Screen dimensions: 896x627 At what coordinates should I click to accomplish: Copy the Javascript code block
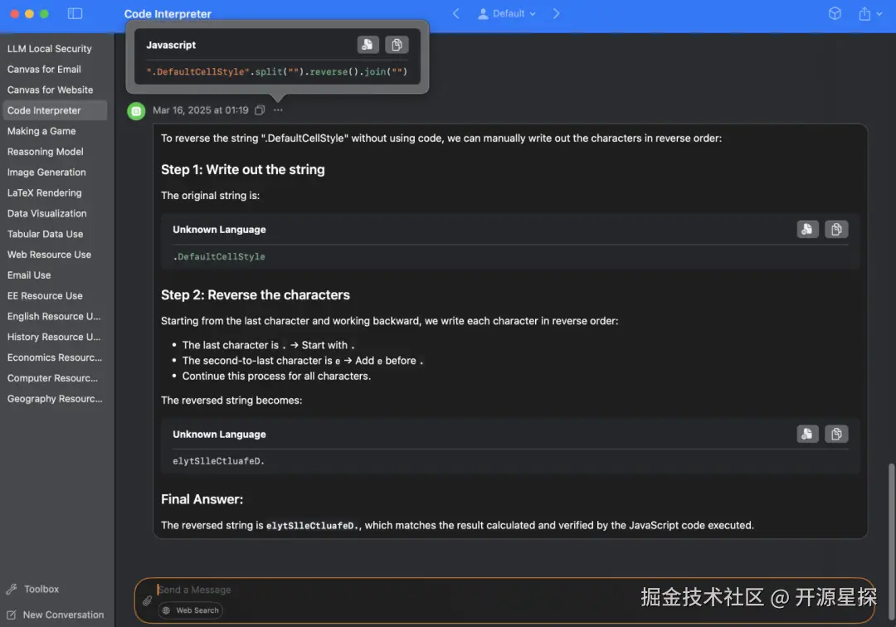pos(397,45)
